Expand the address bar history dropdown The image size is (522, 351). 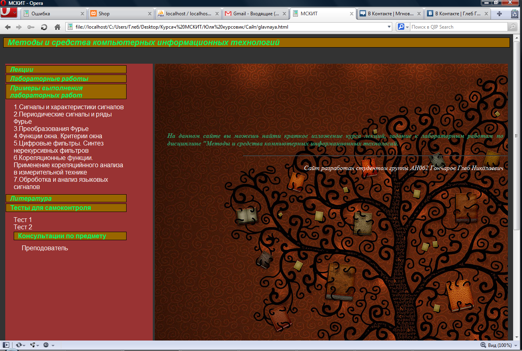(x=389, y=27)
